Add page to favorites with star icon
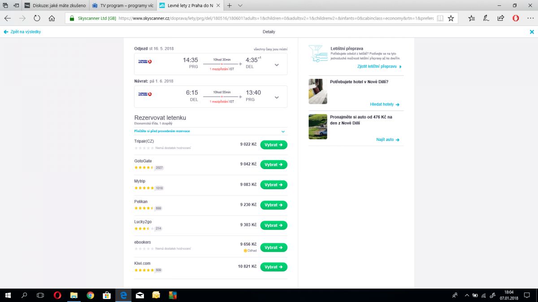The width and height of the screenshot is (538, 302). (451, 18)
